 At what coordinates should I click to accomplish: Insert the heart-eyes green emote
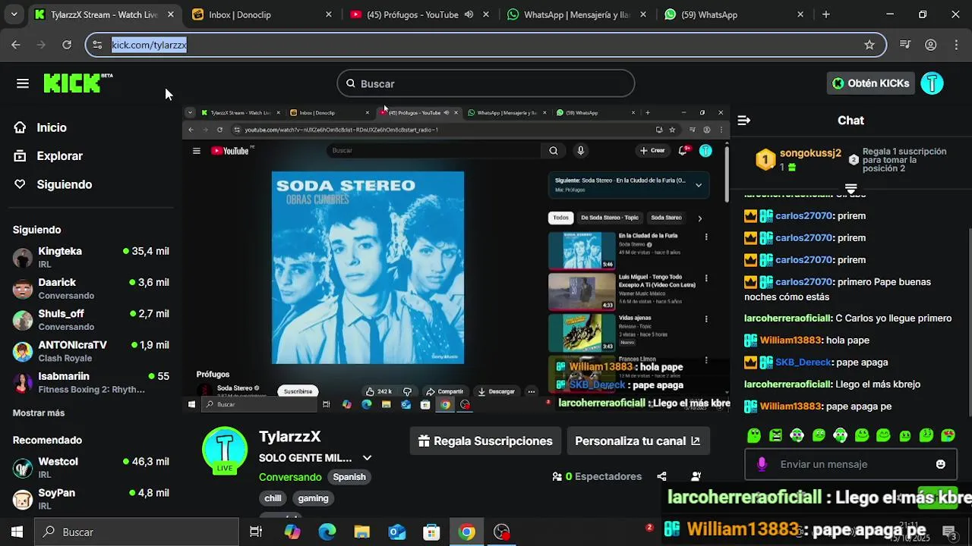948,435
